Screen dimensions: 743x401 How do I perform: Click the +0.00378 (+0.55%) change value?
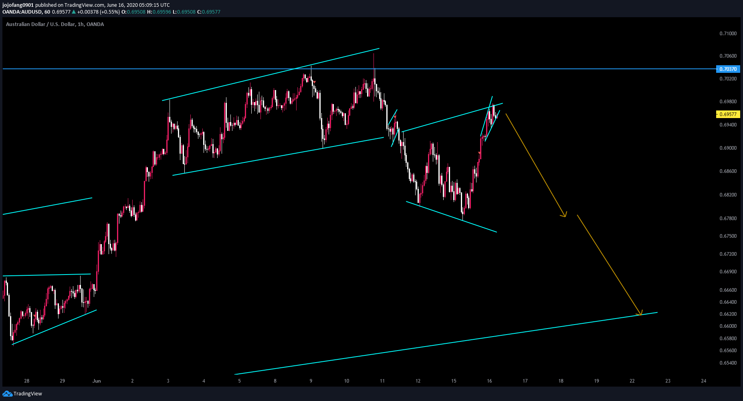point(99,12)
